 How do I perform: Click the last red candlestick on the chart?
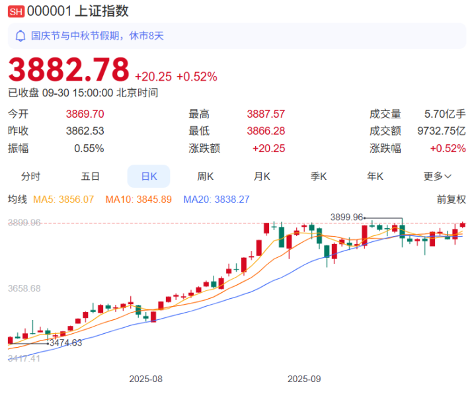tap(462, 225)
